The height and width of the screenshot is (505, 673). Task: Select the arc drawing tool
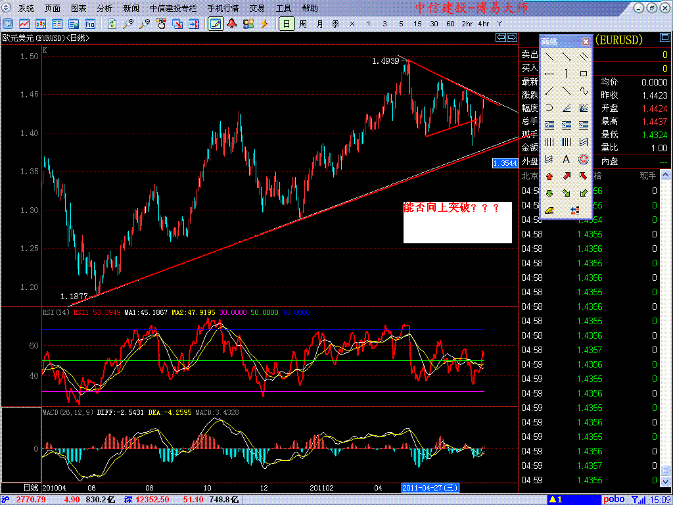(549, 108)
